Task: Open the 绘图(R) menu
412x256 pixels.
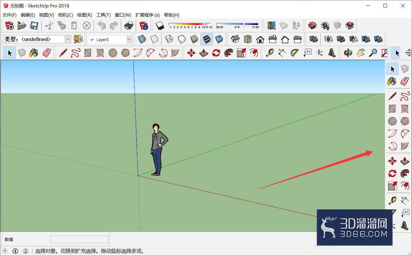Action: click(x=85, y=15)
